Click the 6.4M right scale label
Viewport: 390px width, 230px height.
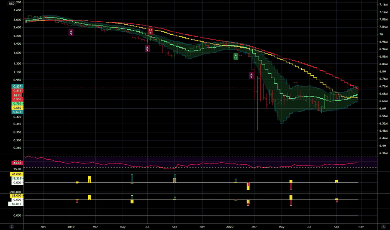coord(382,146)
